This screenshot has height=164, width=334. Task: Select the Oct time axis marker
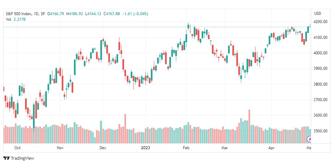coord(18,148)
